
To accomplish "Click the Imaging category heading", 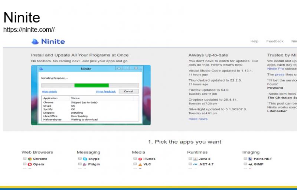I will pyautogui.click(x=251, y=152).
